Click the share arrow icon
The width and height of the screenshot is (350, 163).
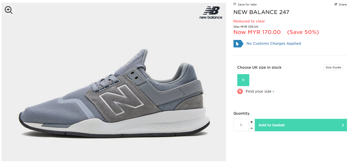[x=336, y=4]
